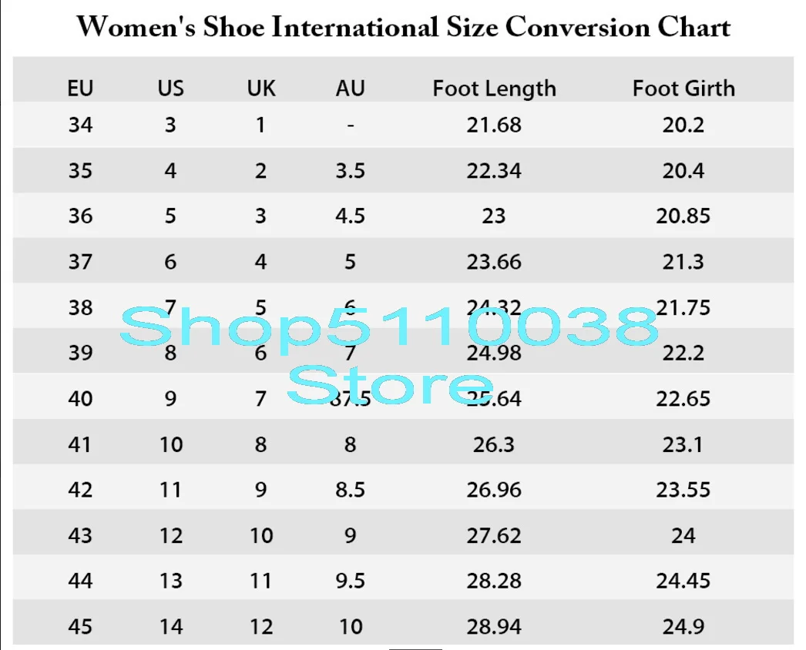This screenshot has width=806, height=650.
Task: Click EU size 37 cell
Action: (x=80, y=262)
